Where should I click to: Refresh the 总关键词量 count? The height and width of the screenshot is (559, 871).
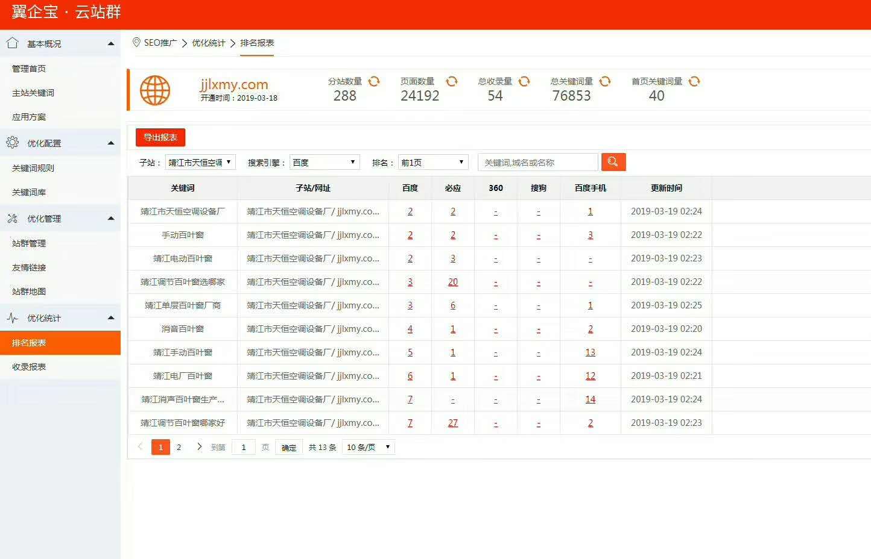pos(605,81)
